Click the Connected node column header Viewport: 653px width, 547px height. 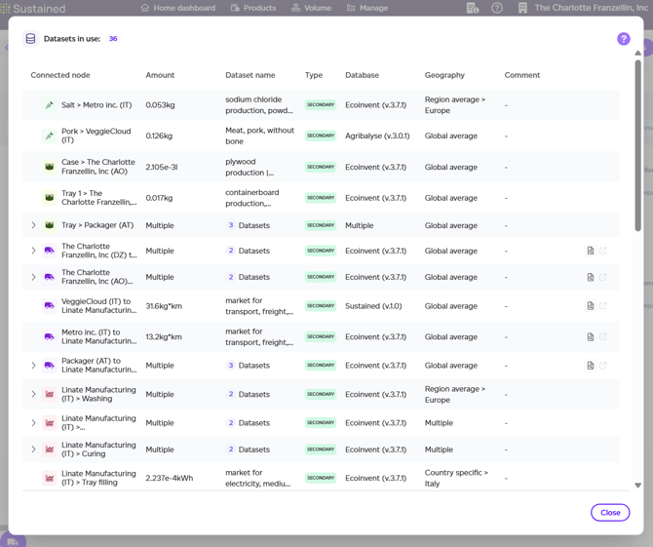(x=60, y=75)
